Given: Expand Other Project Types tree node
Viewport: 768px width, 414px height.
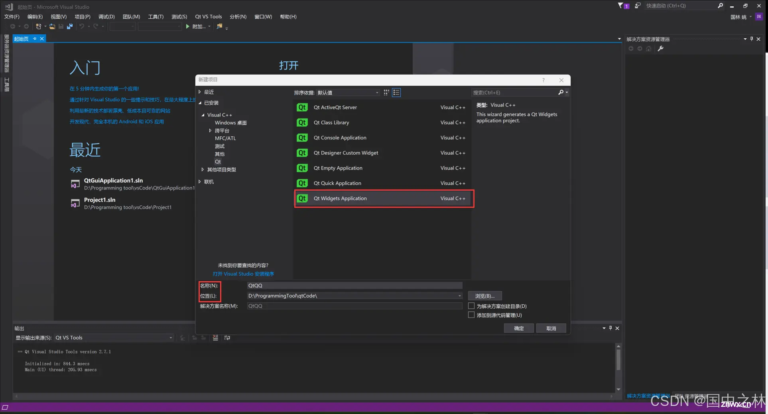Looking at the screenshot, I should (x=203, y=170).
